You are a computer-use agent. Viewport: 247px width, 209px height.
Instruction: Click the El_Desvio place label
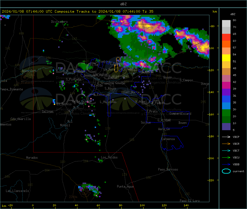(x=64, y=104)
